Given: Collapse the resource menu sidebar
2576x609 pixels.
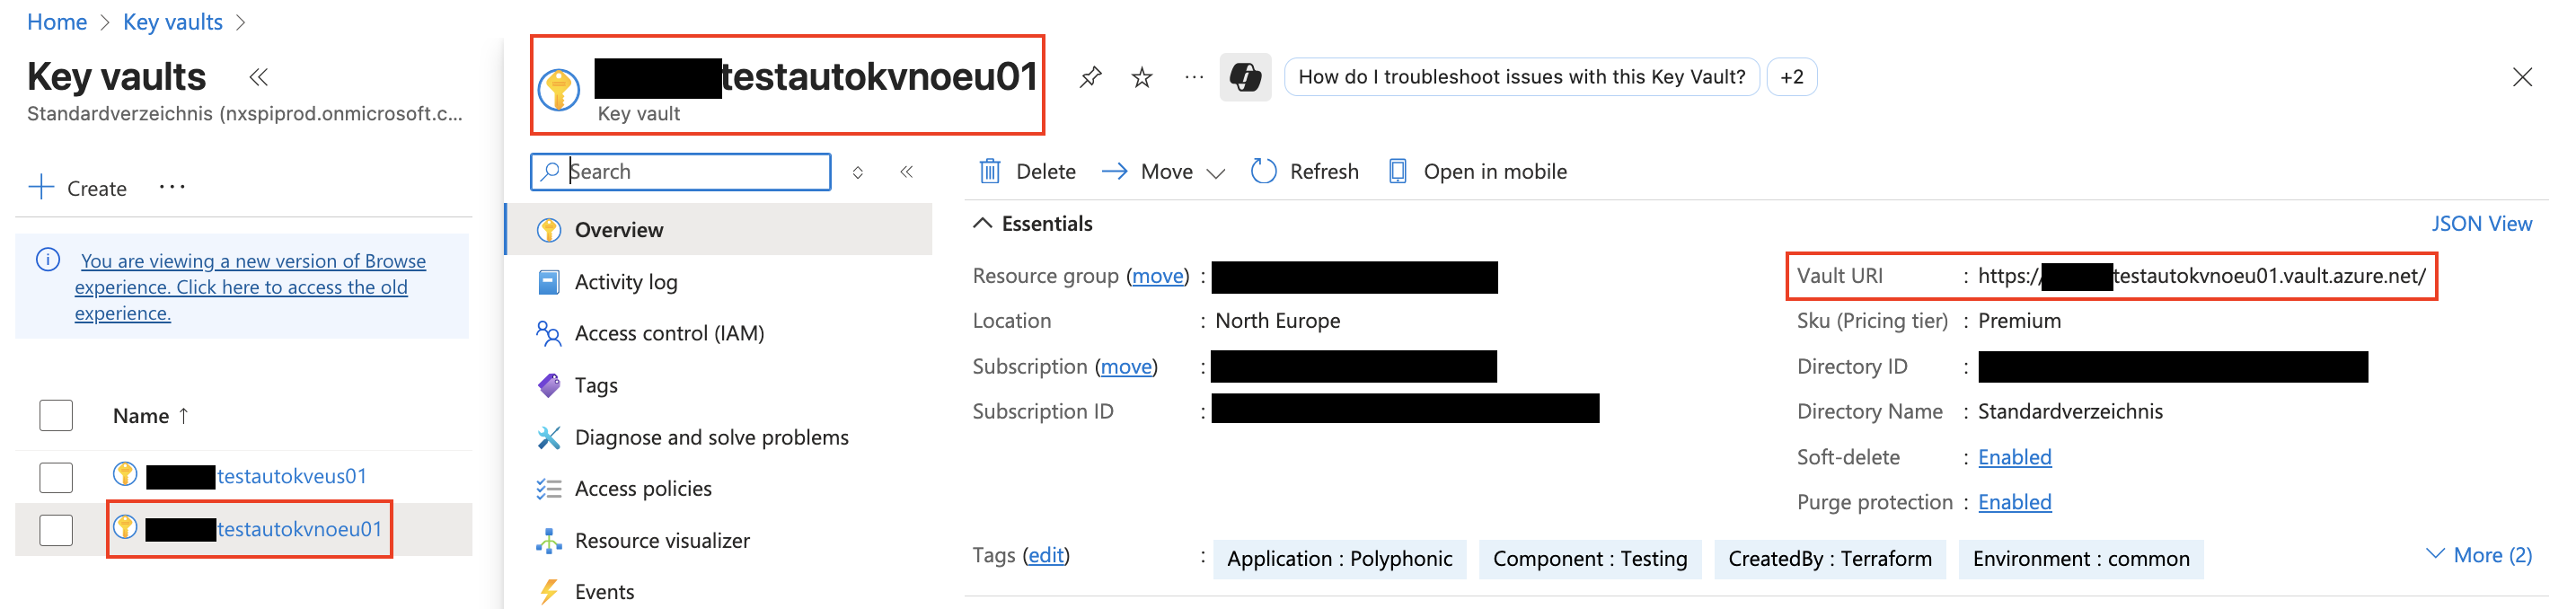Looking at the screenshot, I should 906,172.
